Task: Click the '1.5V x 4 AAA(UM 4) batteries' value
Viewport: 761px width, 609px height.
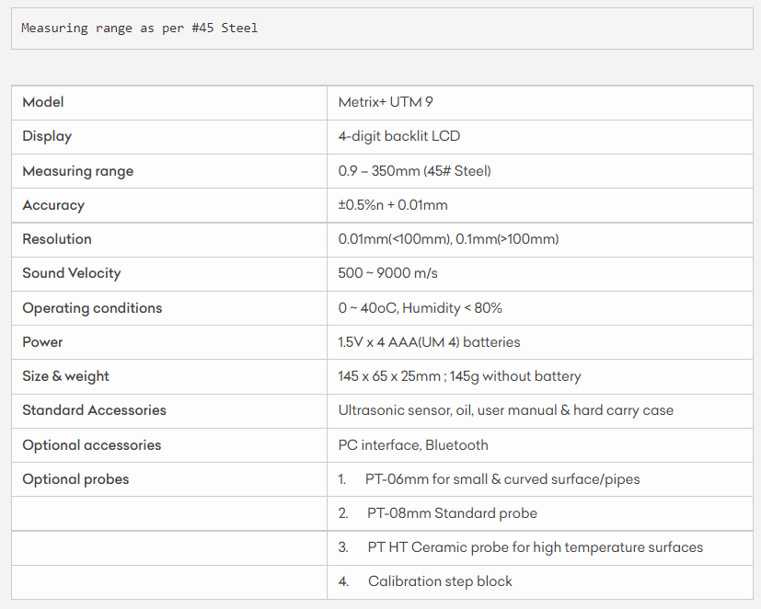Action: (x=429, y=342)
